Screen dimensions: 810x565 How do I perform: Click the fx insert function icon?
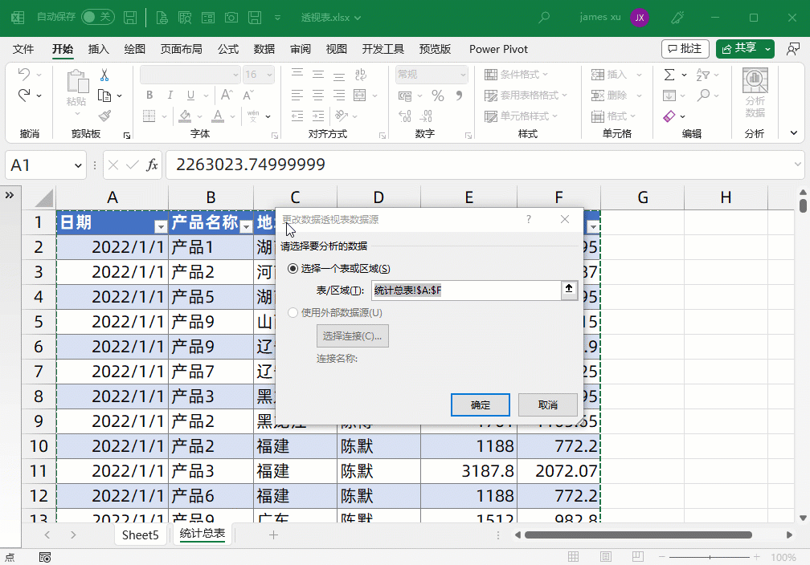(x=152, y=165)
